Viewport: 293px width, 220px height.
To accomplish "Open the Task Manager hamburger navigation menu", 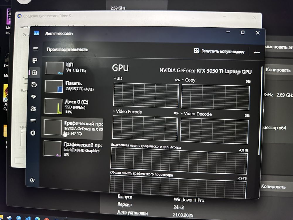I will point(35,49).
